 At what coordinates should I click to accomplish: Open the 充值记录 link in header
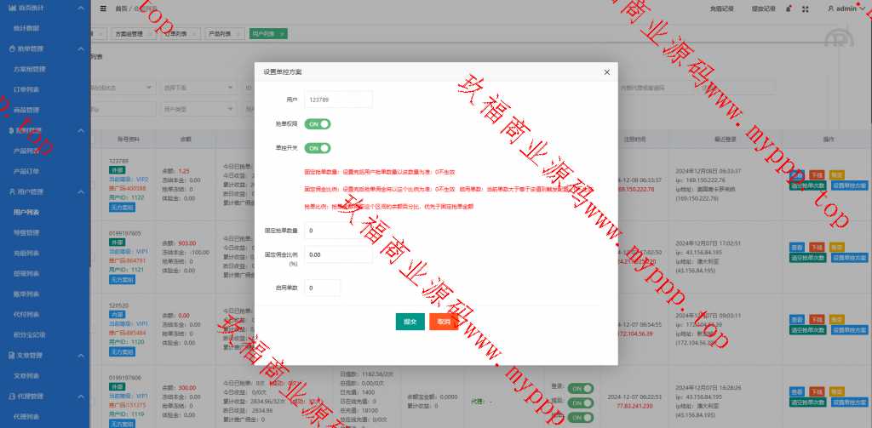[x=720, y=9]
